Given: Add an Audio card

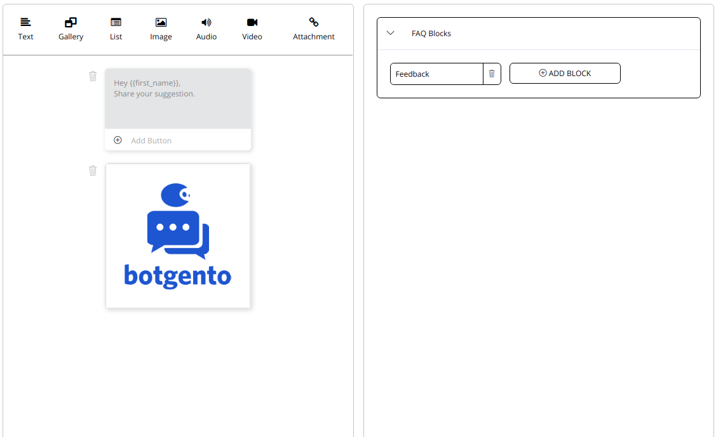Looking at the screenshot, I should point(206,29).
